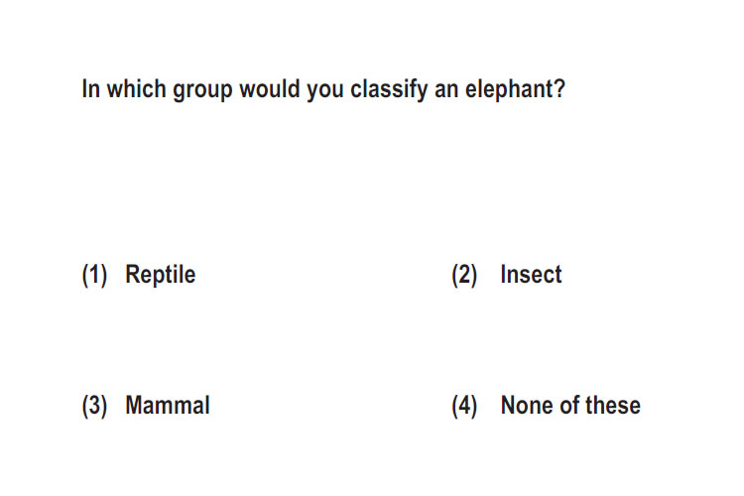The width and height of the screenshot is (744, 496).
Task: Click the (2) option number
Action: pyautogui.click(x=464, y=276)
